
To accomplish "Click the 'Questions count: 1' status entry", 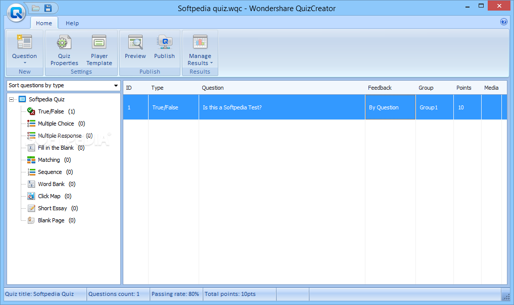I will point(118,294).
